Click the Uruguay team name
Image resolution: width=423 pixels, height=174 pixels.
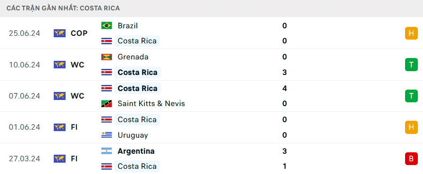pos(133,135)
